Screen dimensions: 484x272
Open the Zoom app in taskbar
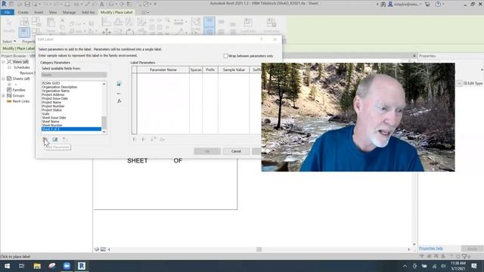(67, 266)
